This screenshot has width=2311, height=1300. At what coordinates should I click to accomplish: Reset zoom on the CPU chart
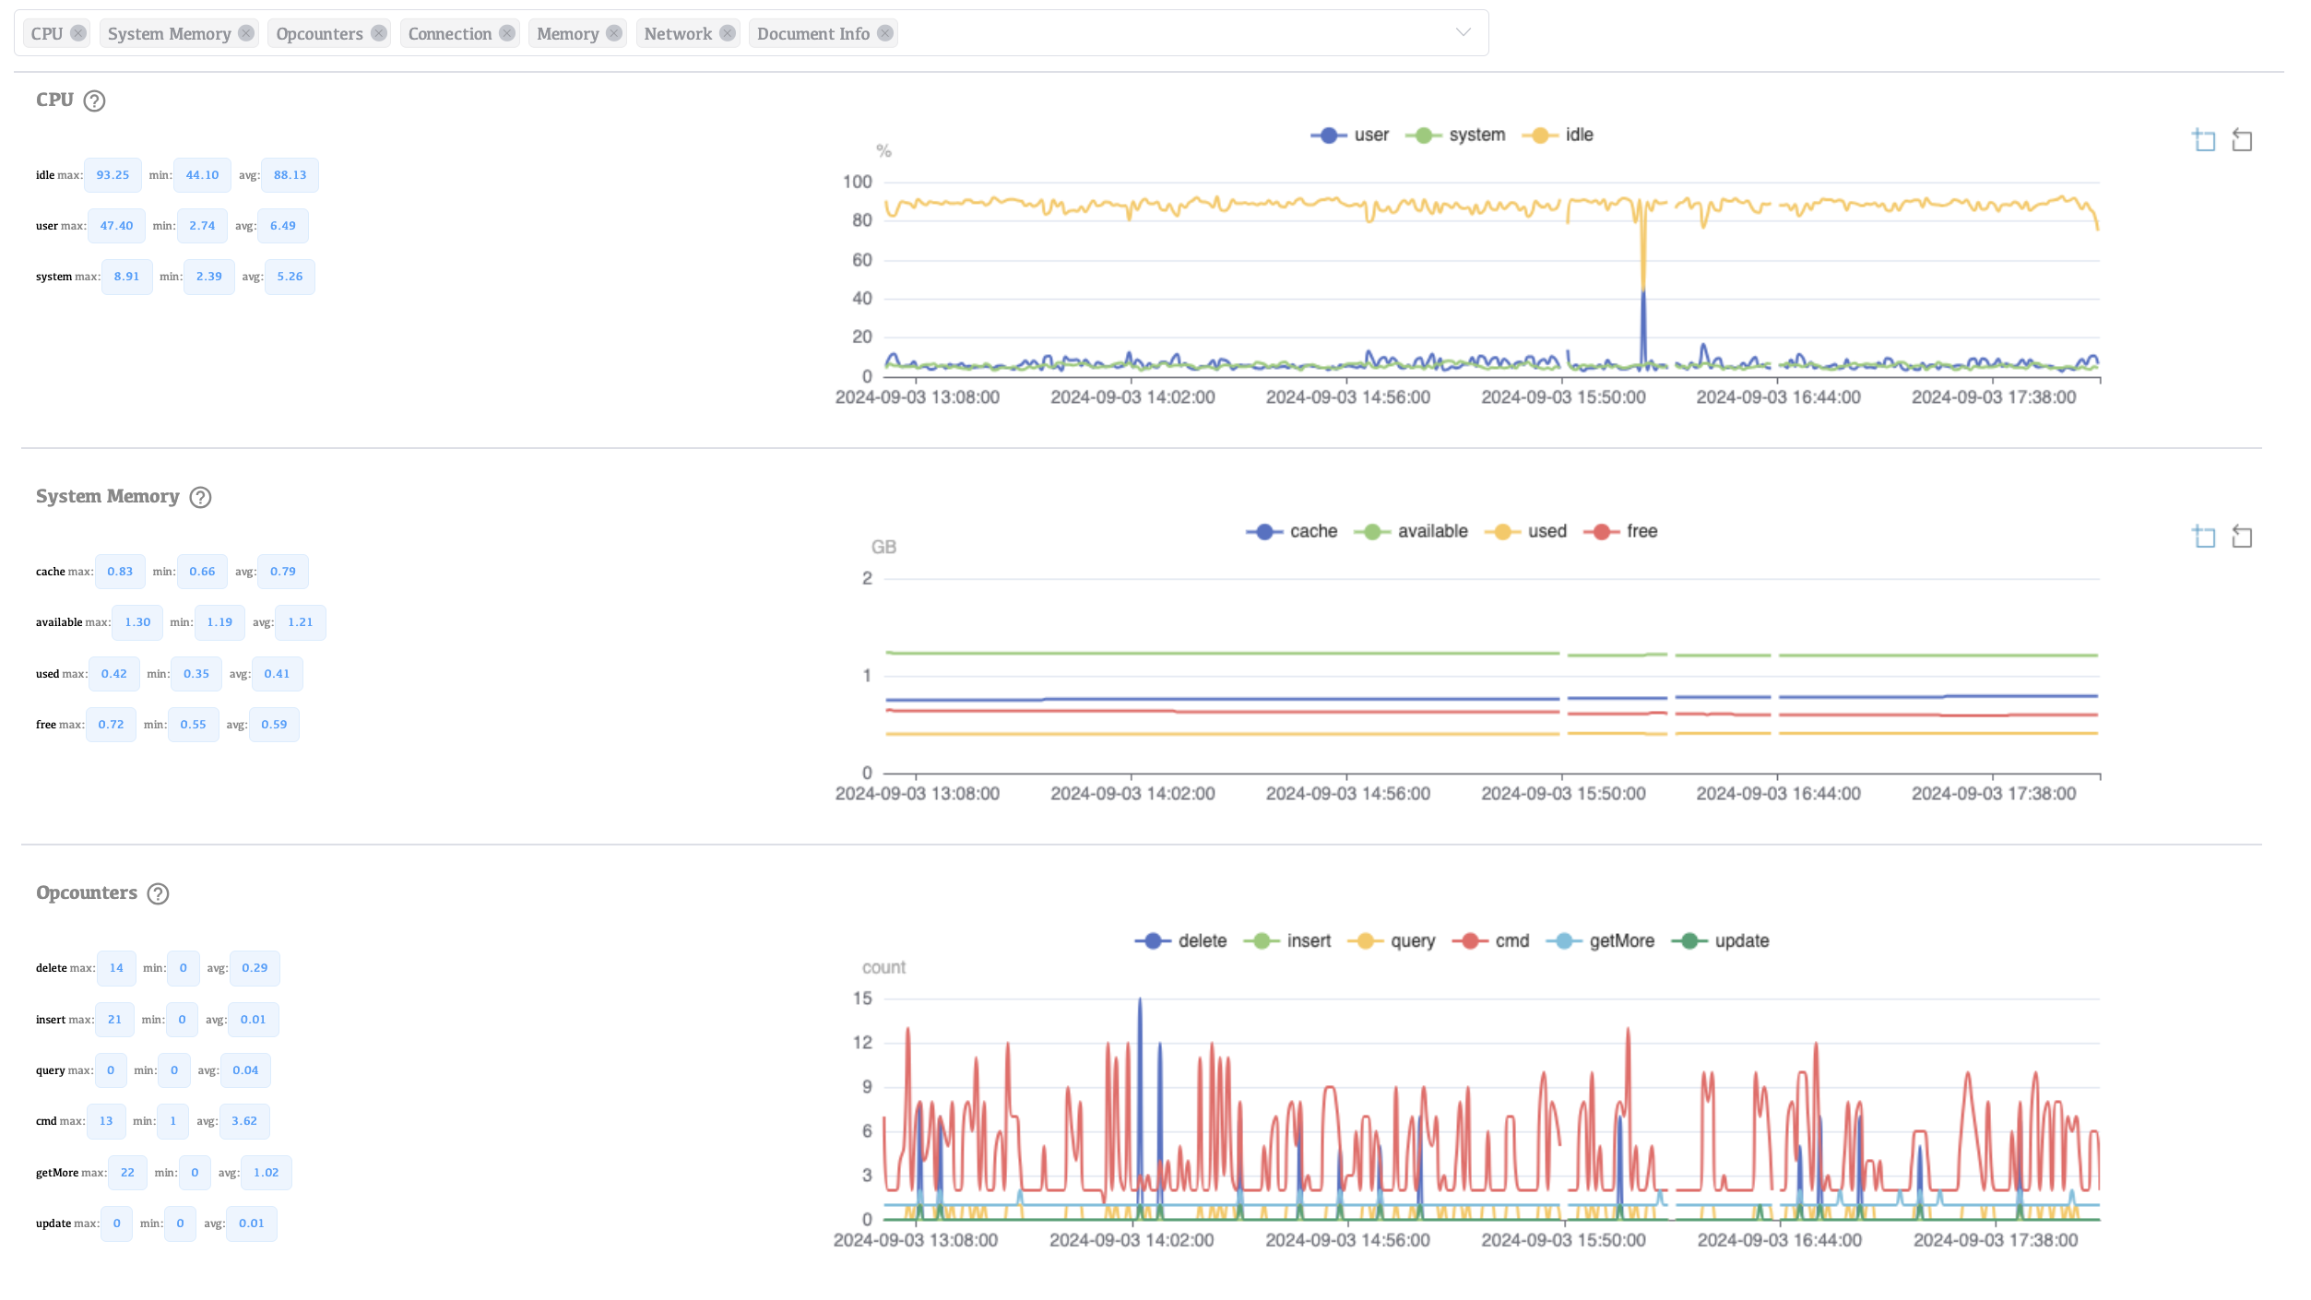pos(2242,140)
